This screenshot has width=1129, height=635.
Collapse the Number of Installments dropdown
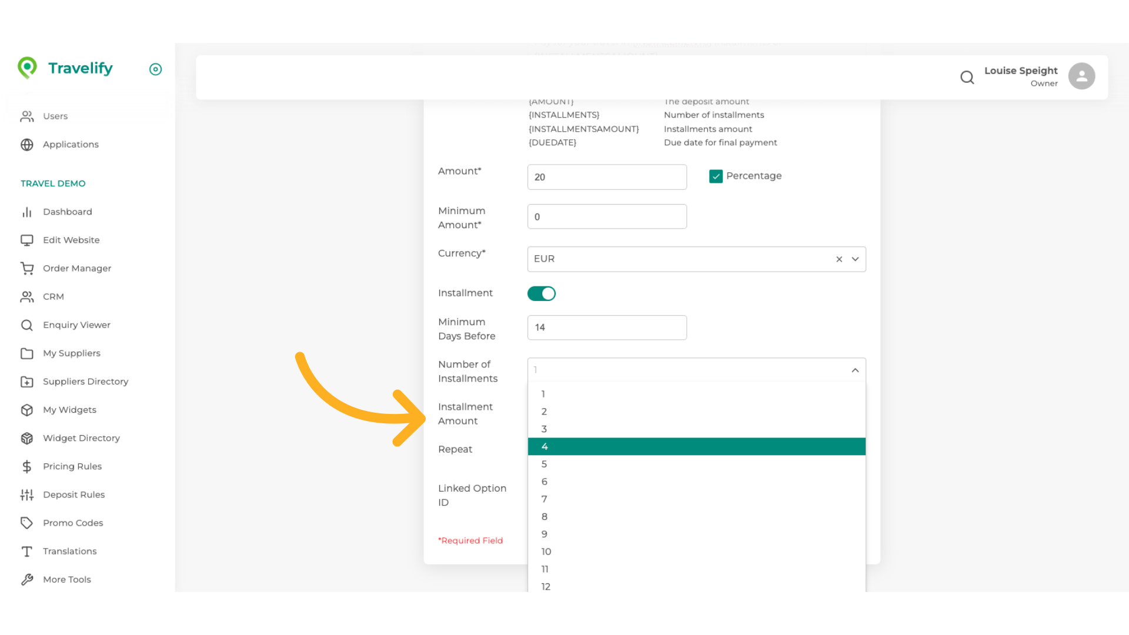855,370
